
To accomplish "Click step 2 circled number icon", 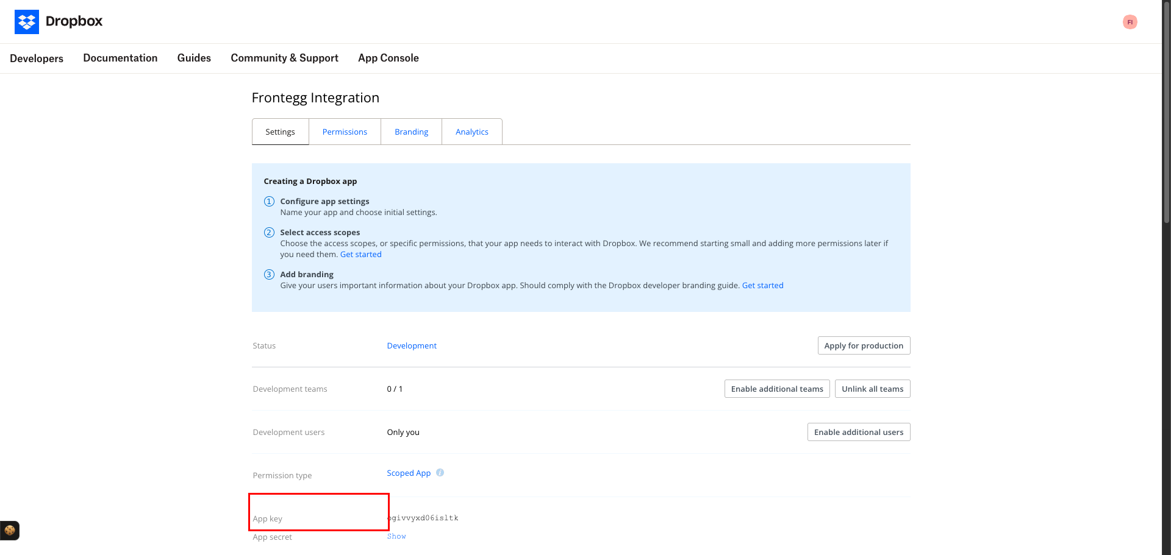I will coord(269,233).
